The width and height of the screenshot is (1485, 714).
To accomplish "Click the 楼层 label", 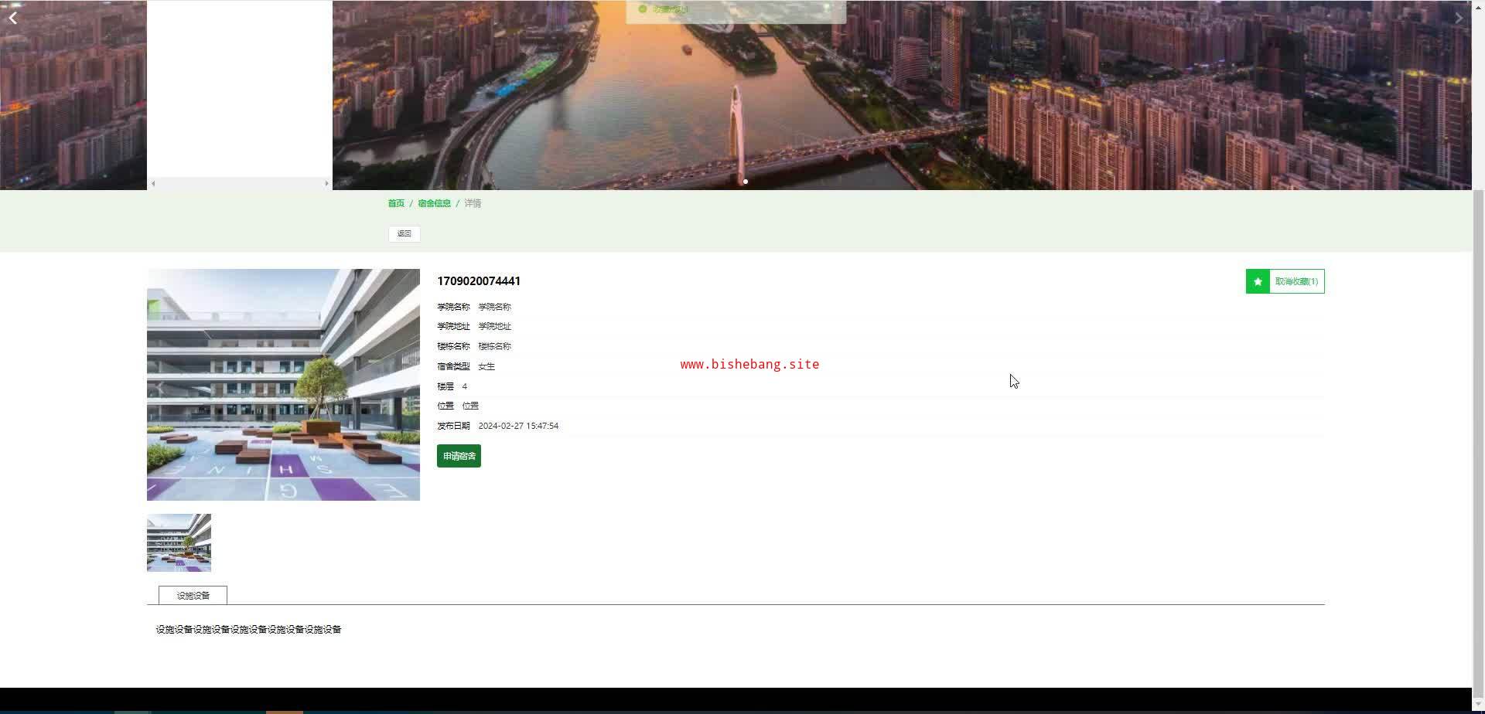I will 445,386.
